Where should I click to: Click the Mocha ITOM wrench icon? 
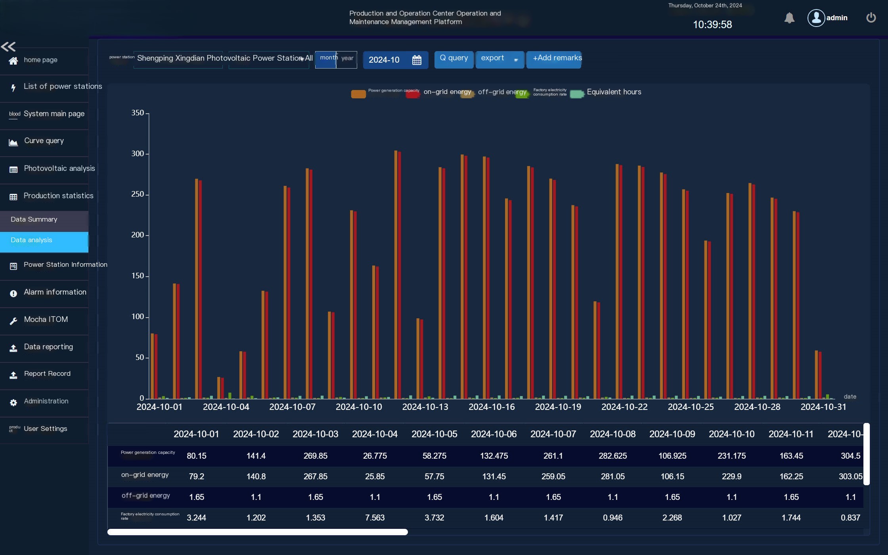tap(13, 321)
